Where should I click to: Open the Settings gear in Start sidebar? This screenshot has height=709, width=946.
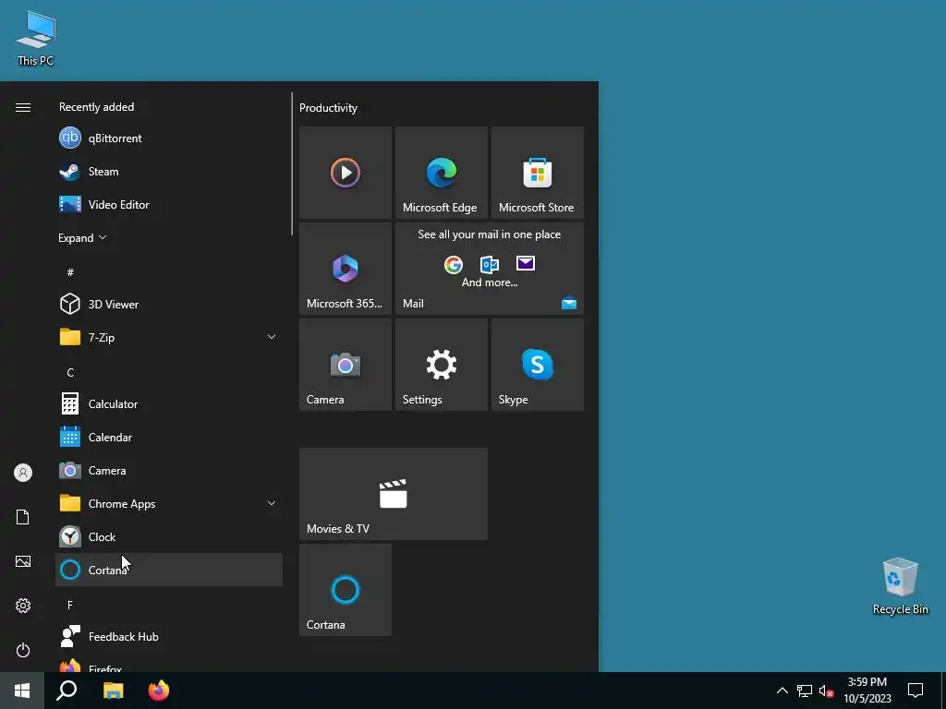(x=23, y=606)
